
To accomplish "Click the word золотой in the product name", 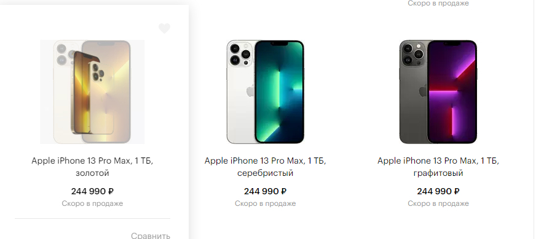I will point(92,173).
